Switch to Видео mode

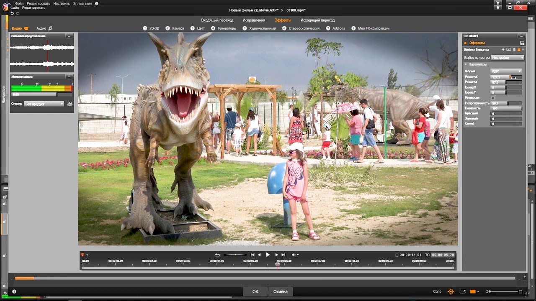(20, 28)
